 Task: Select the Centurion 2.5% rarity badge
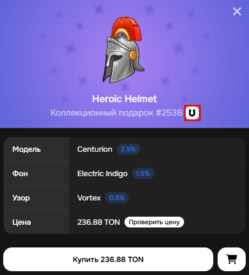[128, 149]
